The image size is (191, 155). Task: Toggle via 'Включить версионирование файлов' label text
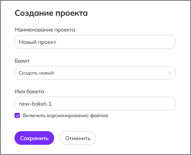click(65, 115)
